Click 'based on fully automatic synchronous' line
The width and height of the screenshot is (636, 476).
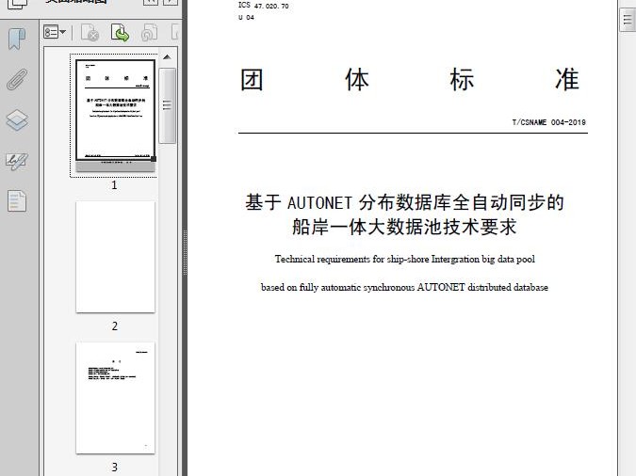pos(404,287)
